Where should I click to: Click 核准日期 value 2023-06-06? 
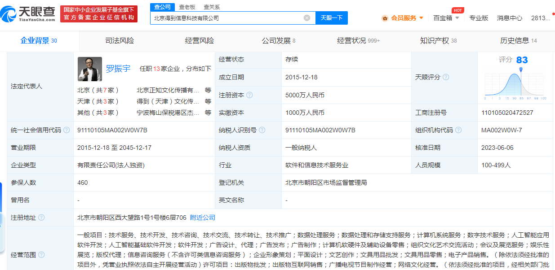click(x=497, y=148)
